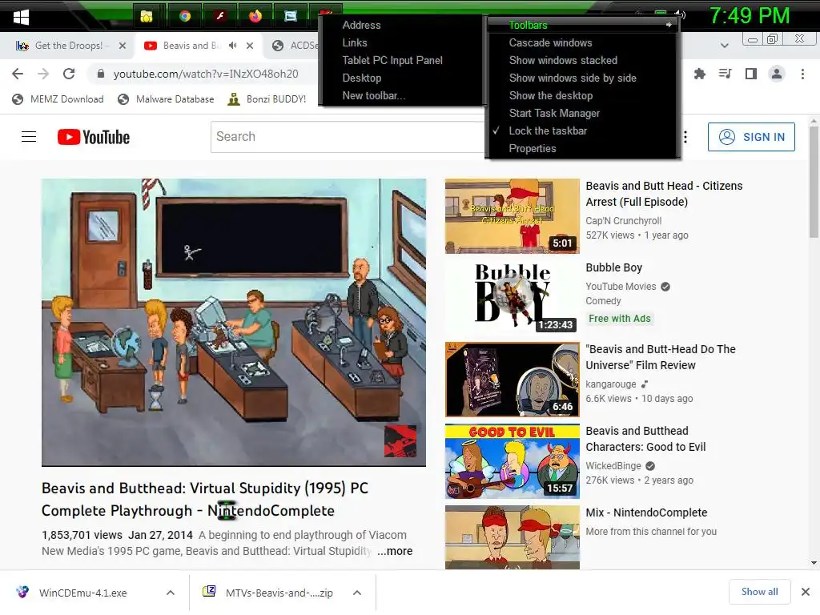Open the YouTube hamburger guide menu
Image resolution: width=820 pixels, height=615 pixels.
[29, 137]
